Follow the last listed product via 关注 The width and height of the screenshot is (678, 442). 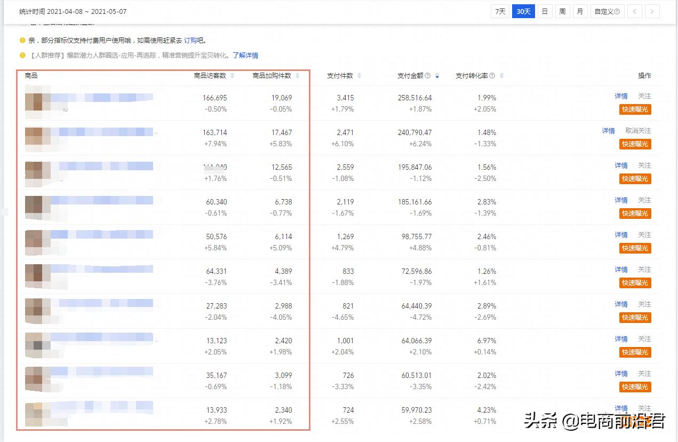pos(644,408)
